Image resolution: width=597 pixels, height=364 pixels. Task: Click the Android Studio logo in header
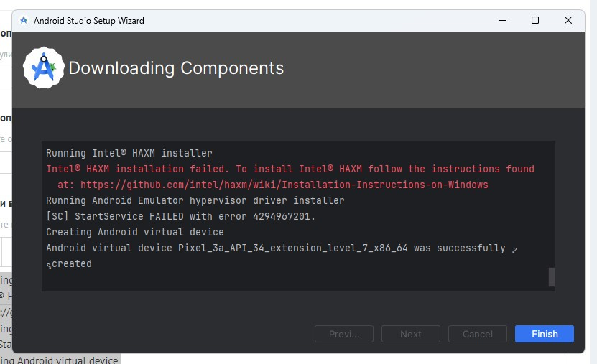click(x=43, y=67)
